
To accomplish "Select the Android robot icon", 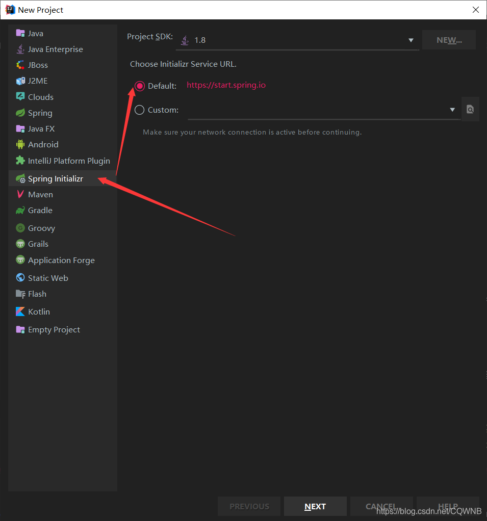I will 20,144.
